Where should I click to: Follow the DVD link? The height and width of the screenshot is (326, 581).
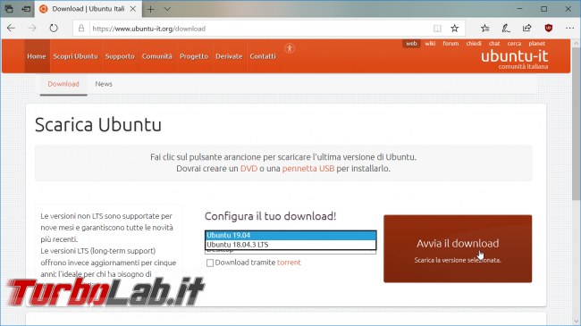[248, 169]
